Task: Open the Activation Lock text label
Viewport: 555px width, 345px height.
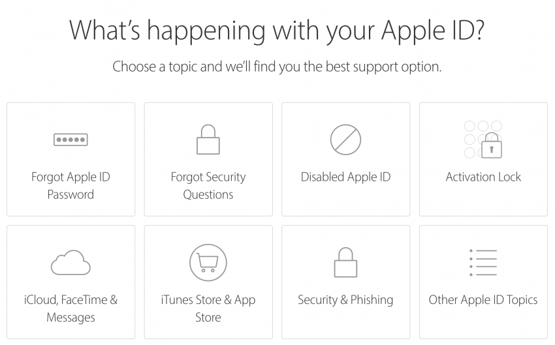Action: point(483,177)
